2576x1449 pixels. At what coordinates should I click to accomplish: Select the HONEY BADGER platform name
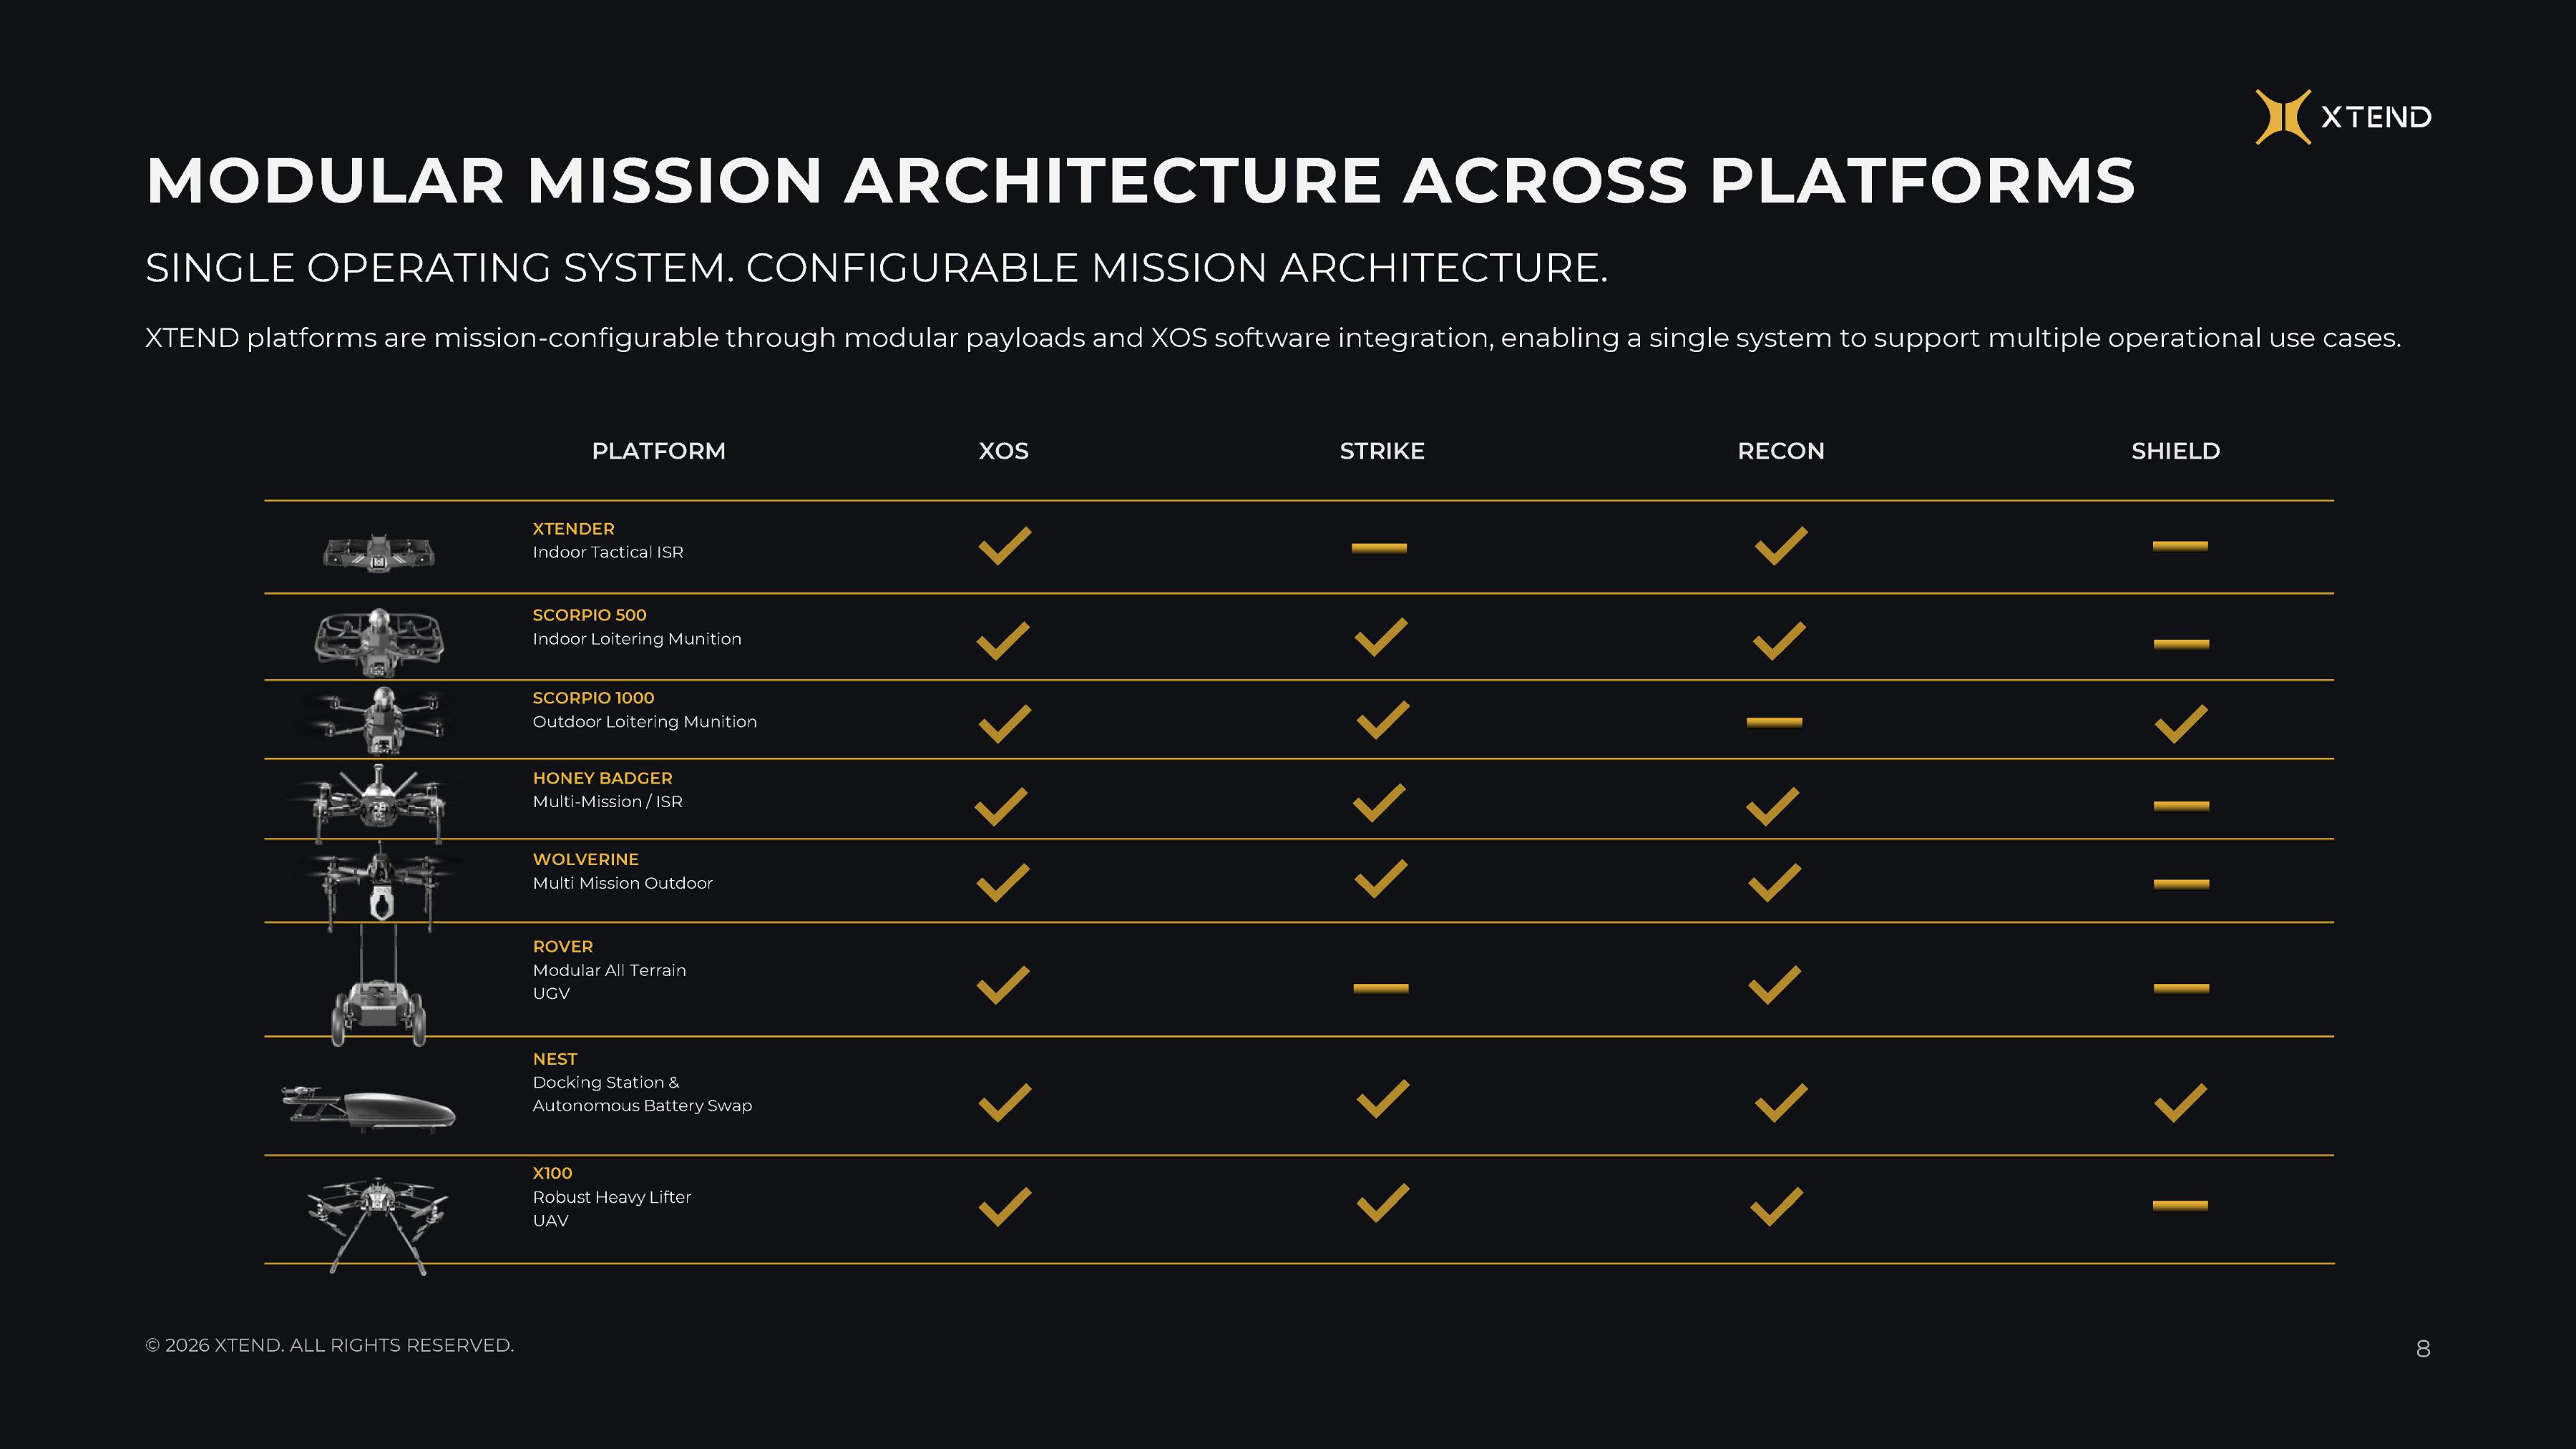click(603, 778)
